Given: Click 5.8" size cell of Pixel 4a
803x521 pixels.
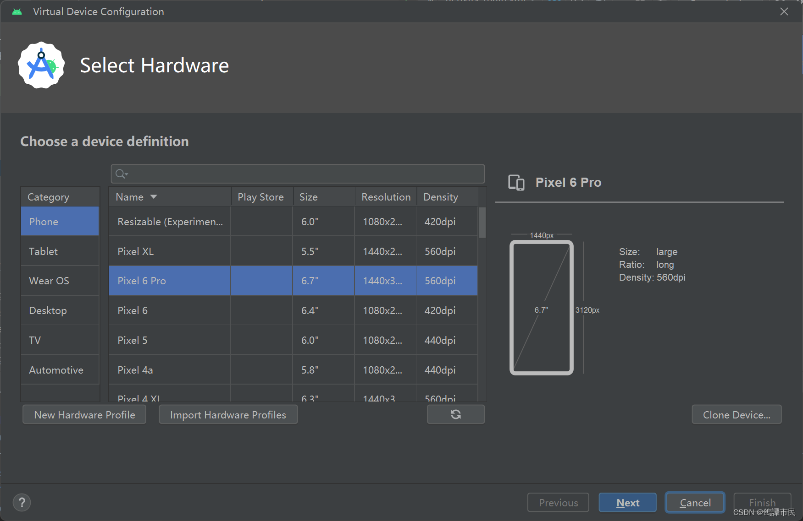Looking at the screenshot, I should coord(324,370).
